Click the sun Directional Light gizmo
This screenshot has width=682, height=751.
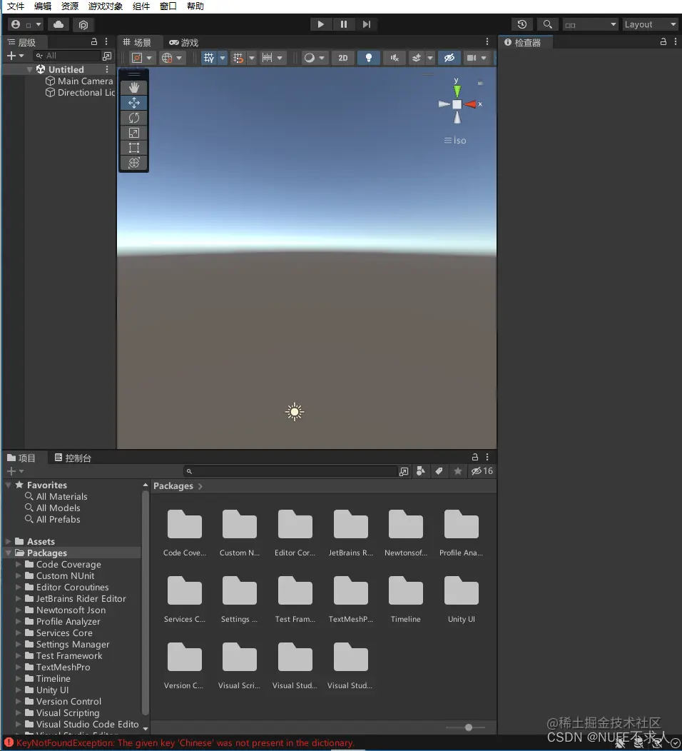[295, 412]
